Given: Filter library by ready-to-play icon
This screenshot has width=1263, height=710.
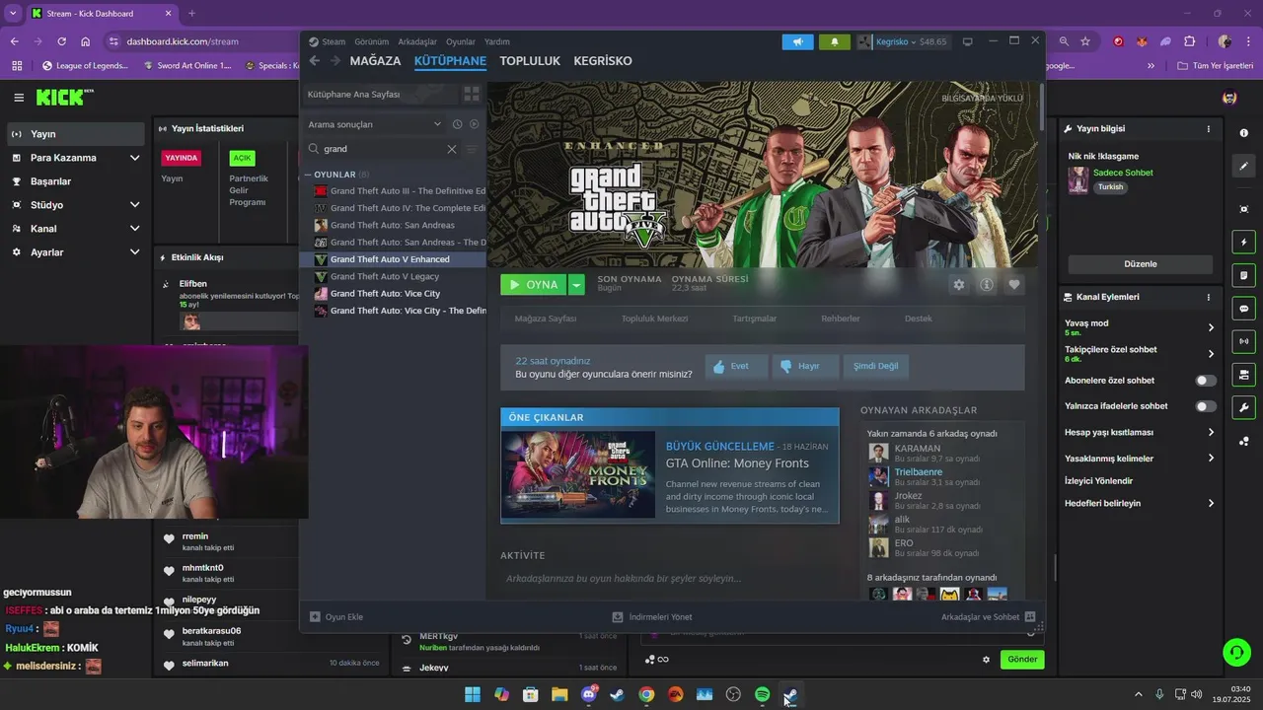Looking at the screenshot, I should coord(474,124).
